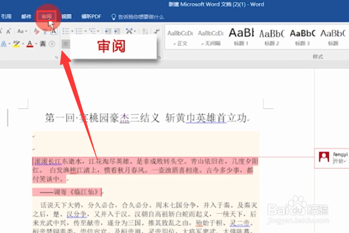Expand the bullet list dropdown arrow
The height and width of the screenshot is (233, 349).
pyautogui.click(x=72, y=31)
